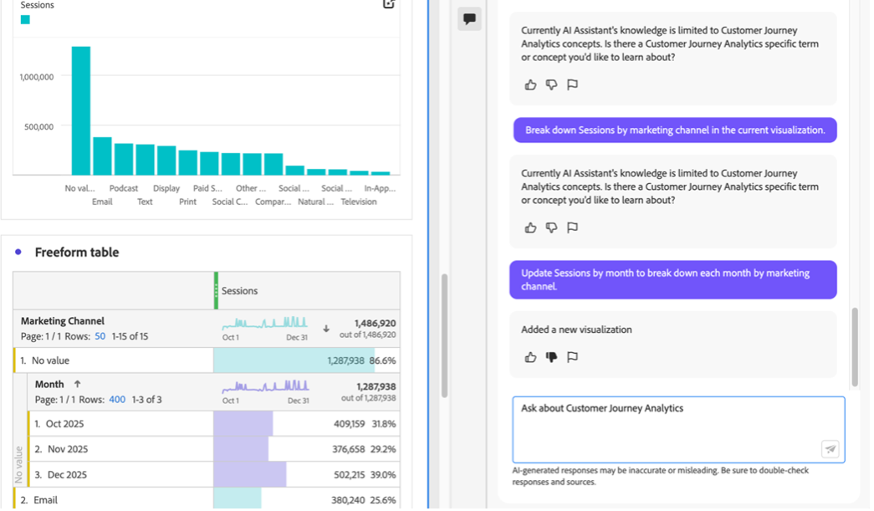This screenshot has height=511, width=874.
Task: Thumbs down the first AI Assistant response
Action: click(551, 84)
